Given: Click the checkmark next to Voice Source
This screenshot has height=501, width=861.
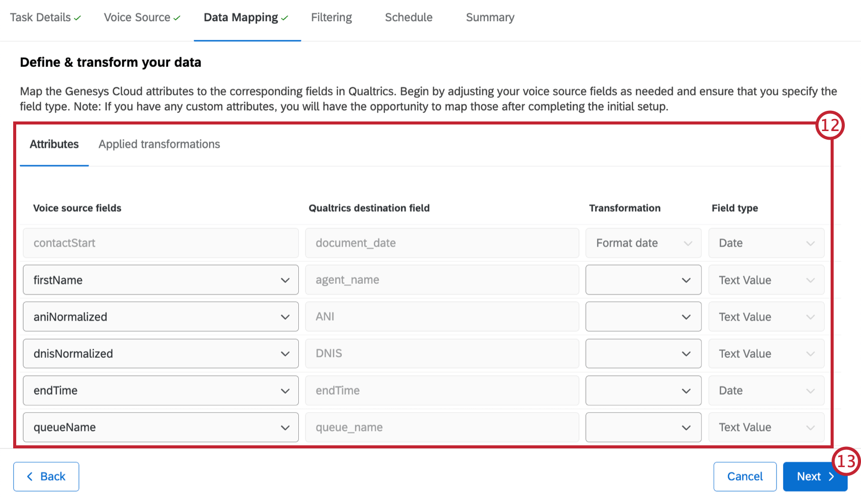Looking at the screenshot, I should 176,17.
